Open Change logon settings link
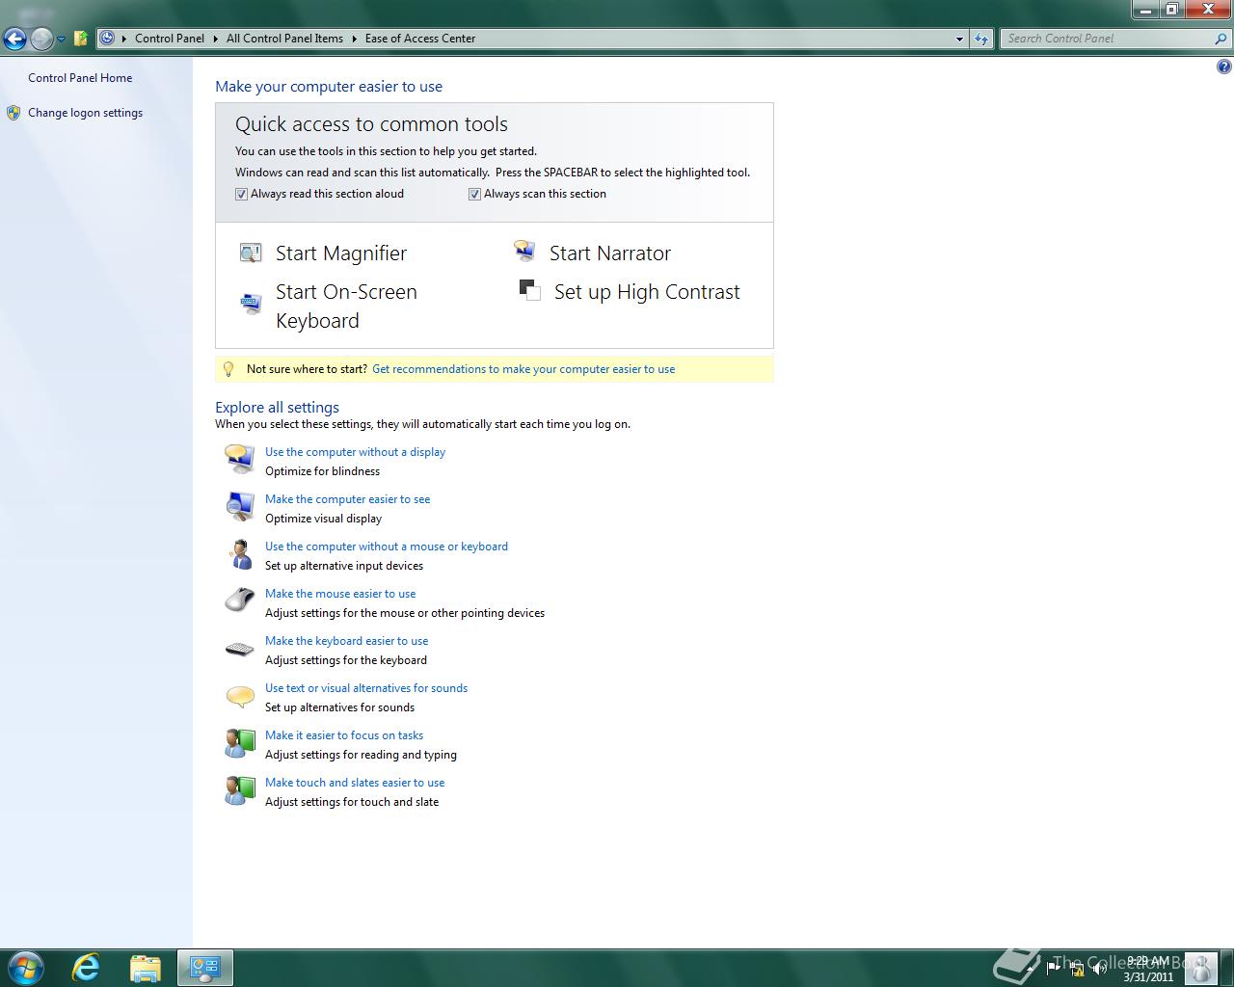1234x987 pixels. pos(85,113)
